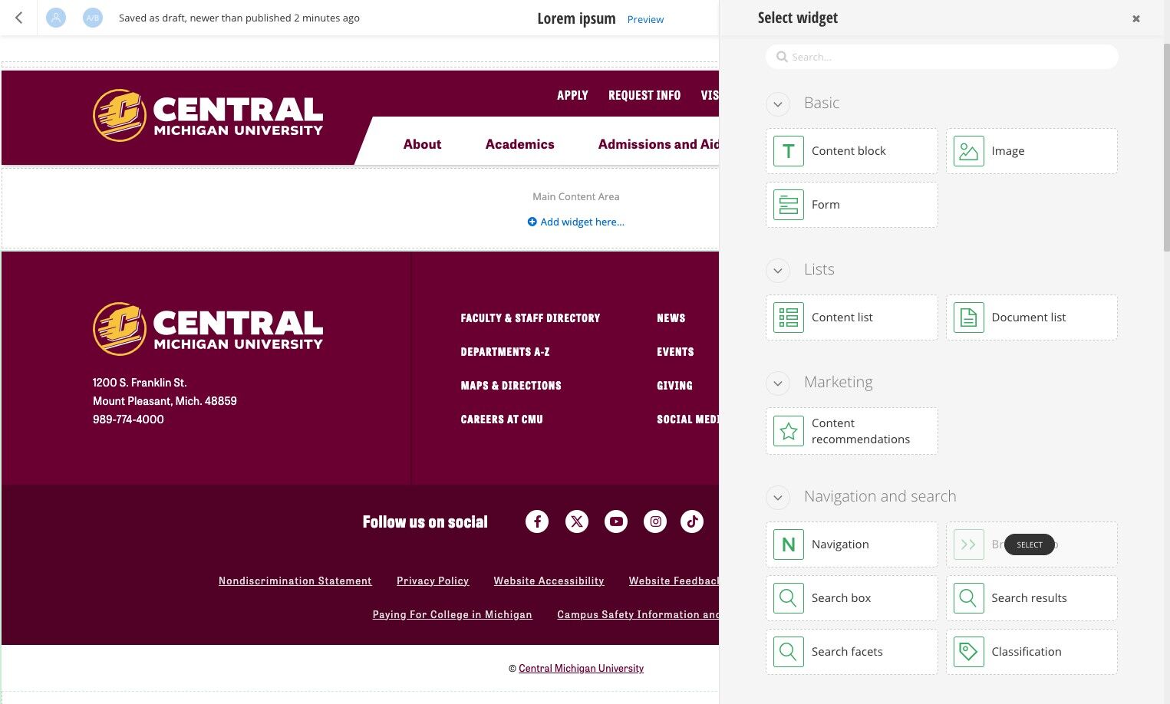Click the Classification widget label
Screen dimensions: 1170x704
click(1027, 652)
